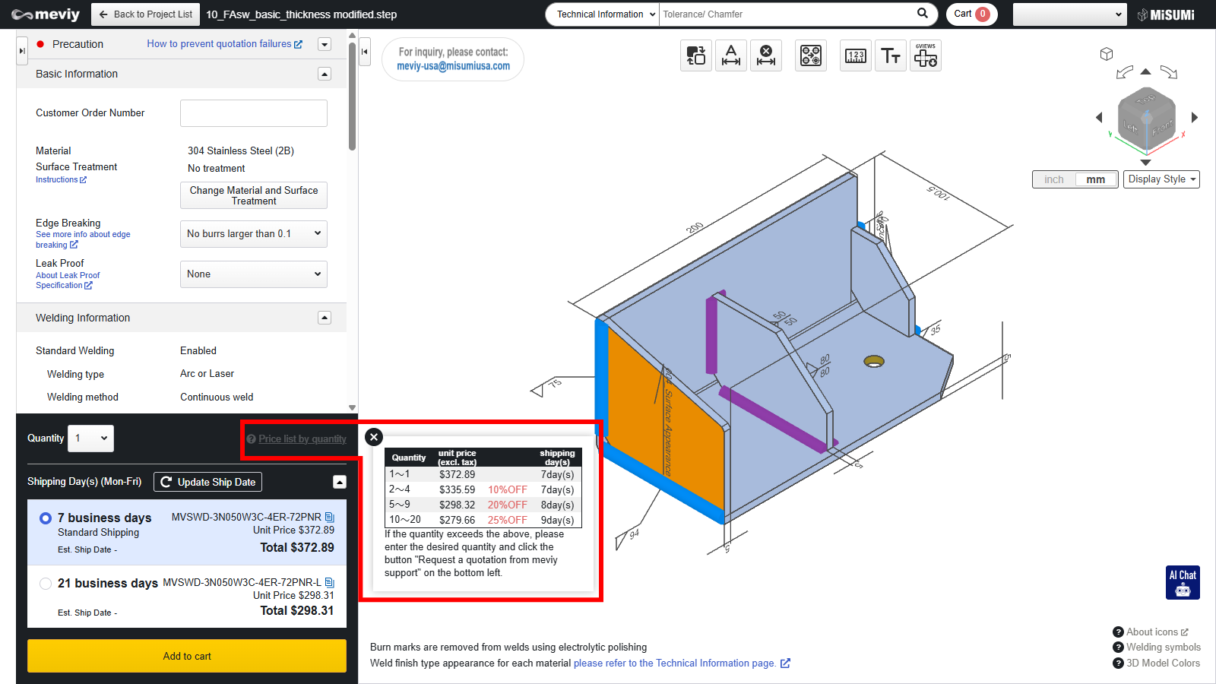Image resolution: width=1216 pixels, height=684 pixels.
Task: Collapse the Welding Information section
Action: pos(325,318)
